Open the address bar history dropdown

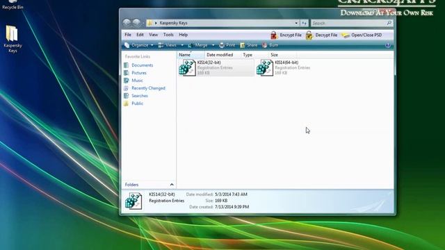click(296, 23)
